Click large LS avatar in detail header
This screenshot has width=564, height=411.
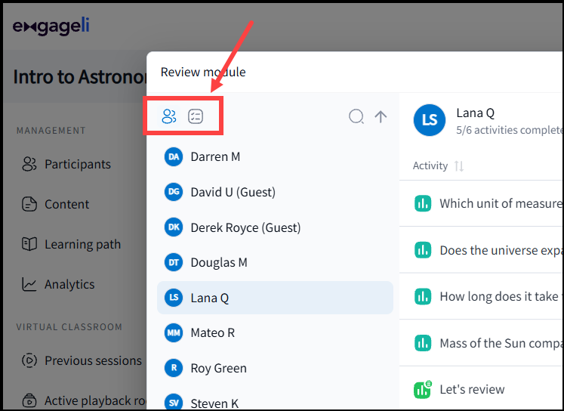pos(430,120)
